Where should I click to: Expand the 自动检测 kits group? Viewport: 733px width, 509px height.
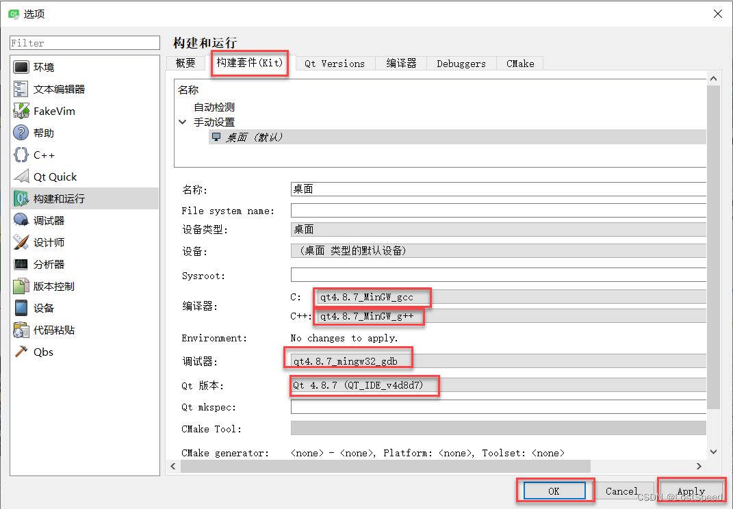pos(214,107)
